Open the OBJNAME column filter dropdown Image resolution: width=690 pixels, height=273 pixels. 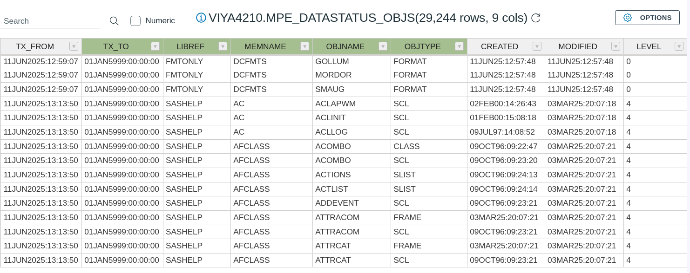coord(383,46)
